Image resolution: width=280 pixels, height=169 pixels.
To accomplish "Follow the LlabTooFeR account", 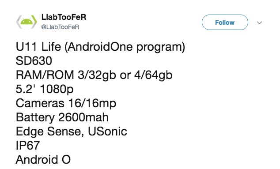I will (225, 23).
